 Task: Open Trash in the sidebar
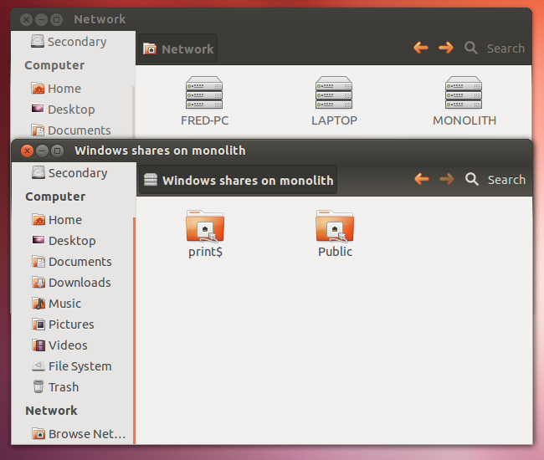tap(56, 387)
